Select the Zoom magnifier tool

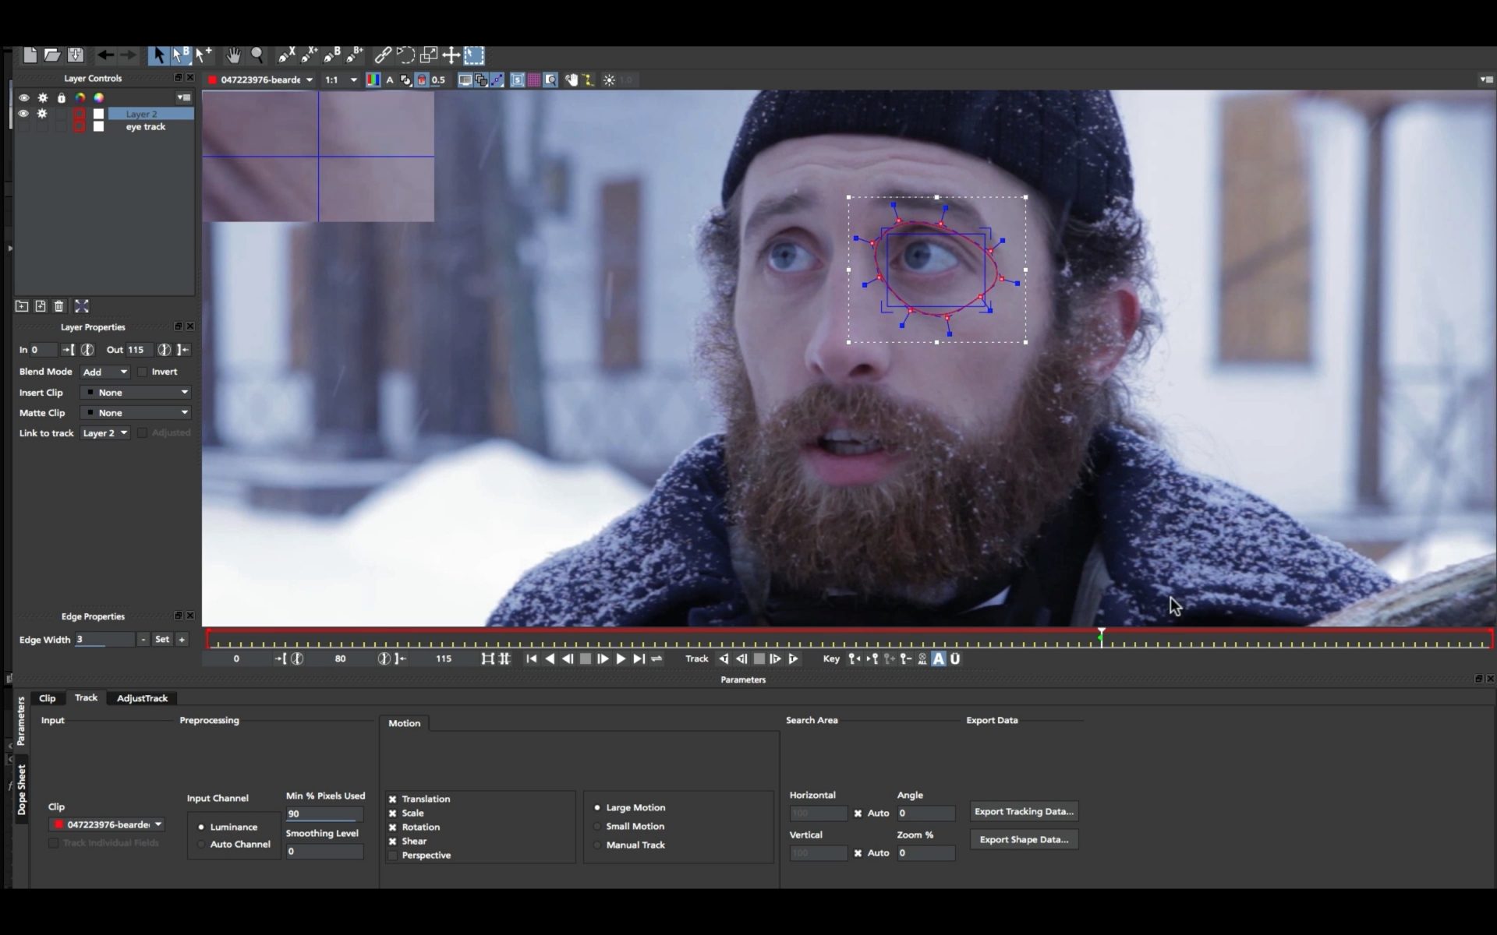(257, 55)
